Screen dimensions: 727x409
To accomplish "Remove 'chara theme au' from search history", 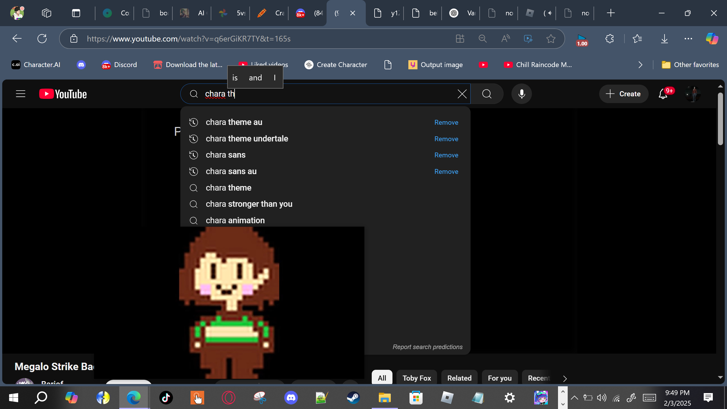I will tap(446, 122).
